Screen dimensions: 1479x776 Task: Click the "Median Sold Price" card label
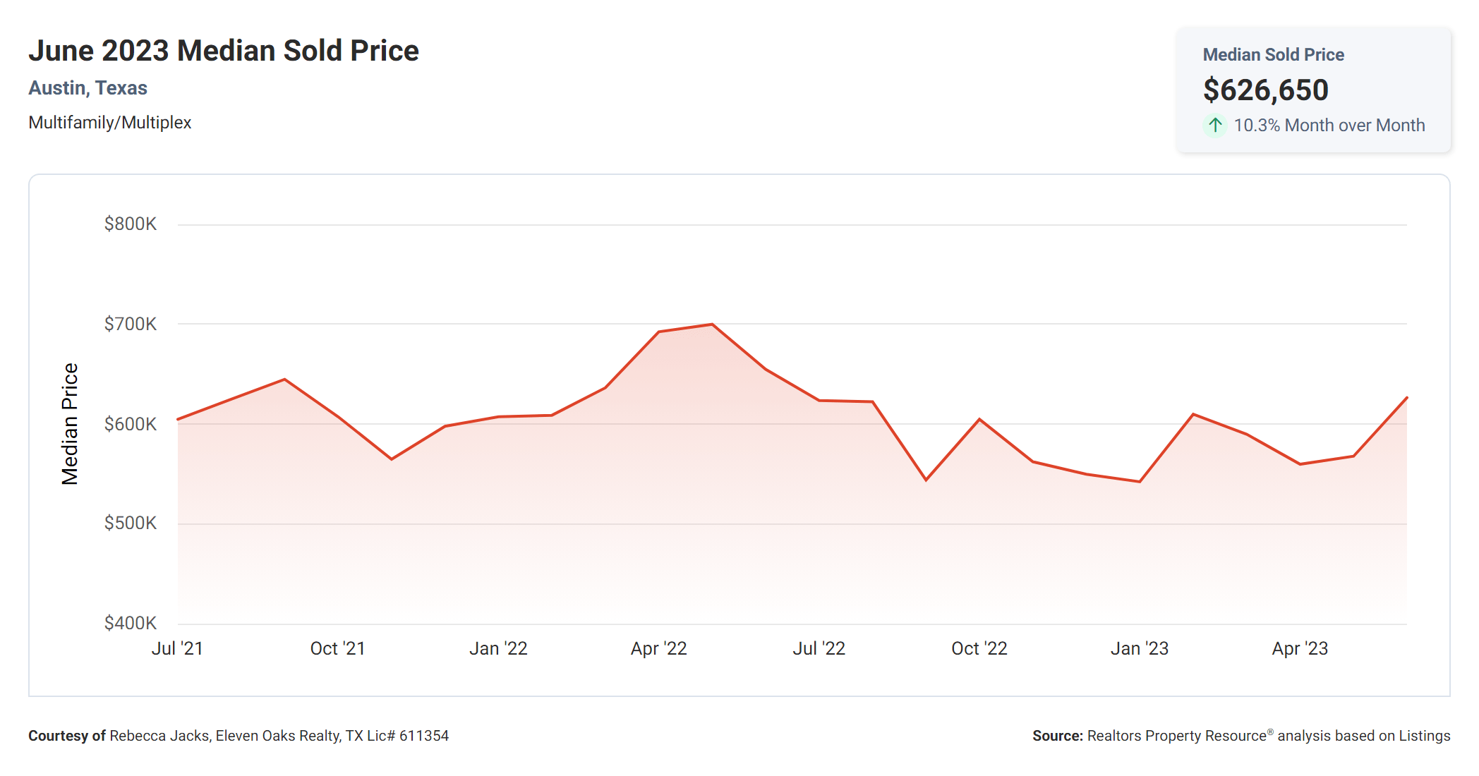(x=1273, y=55)
